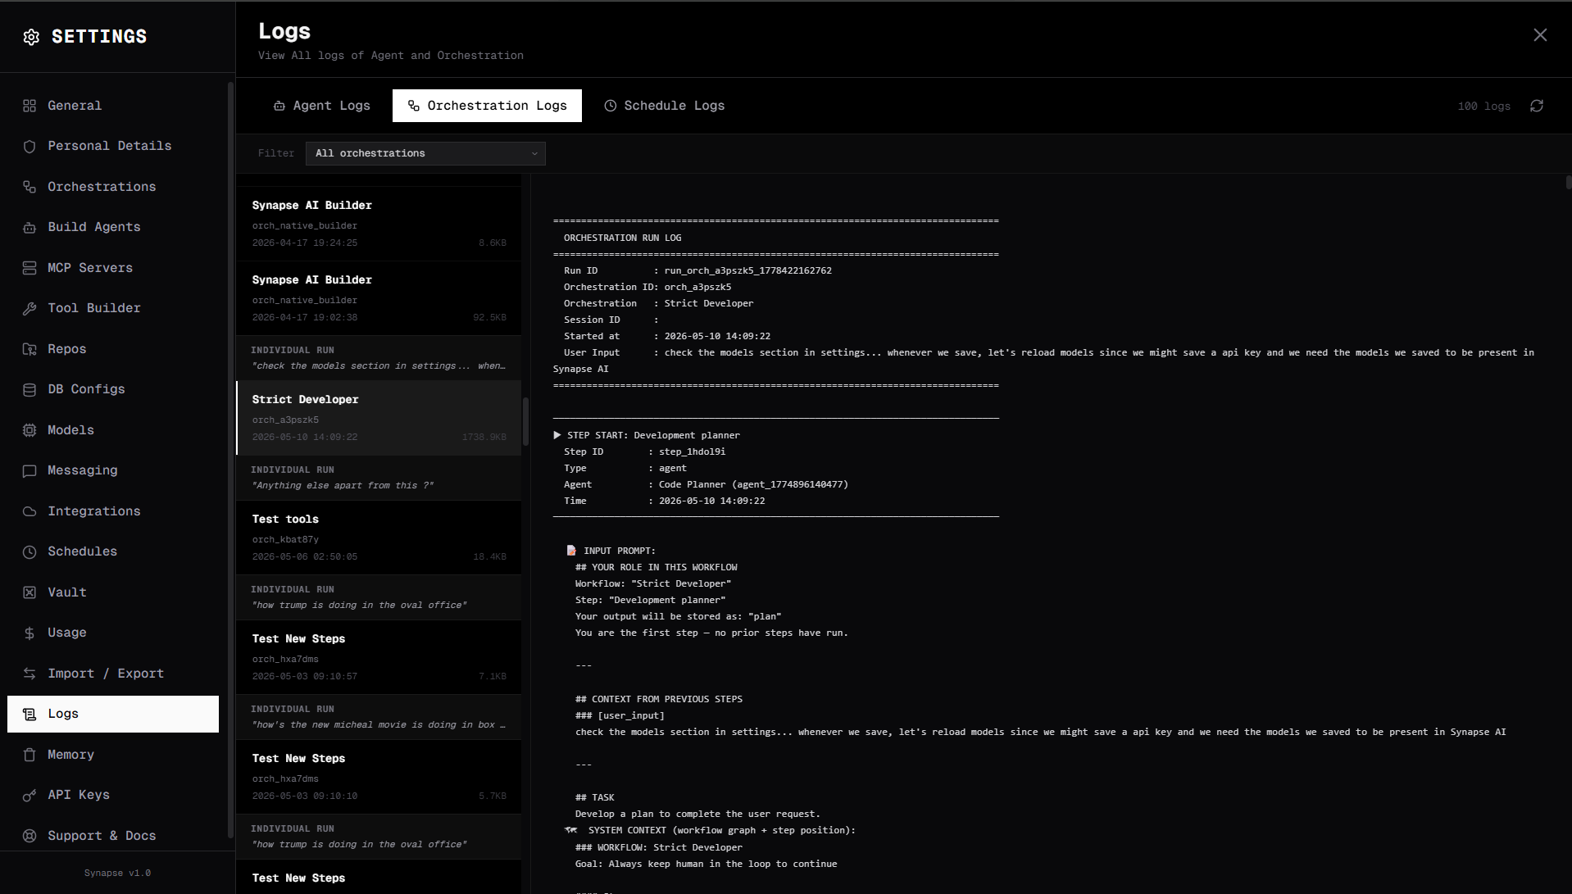The width and height of the screenshot is (1572, 894).
Task: Open MCP Servers settings
Action: (x=113, y=268)
